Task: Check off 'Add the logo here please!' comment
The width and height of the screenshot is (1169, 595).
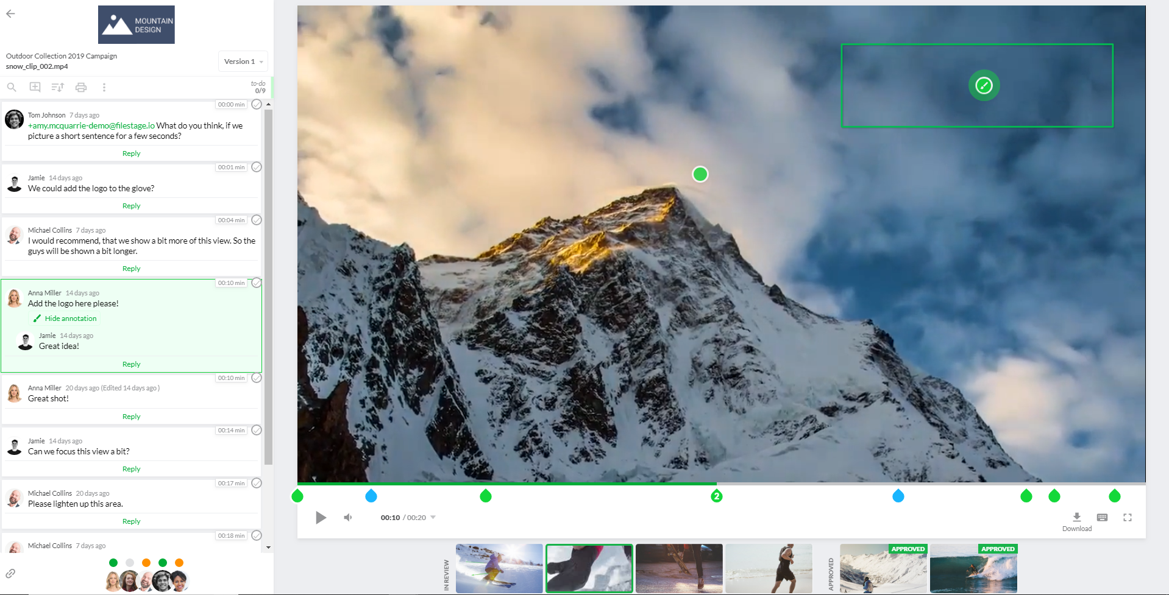Action: point(257,283)
